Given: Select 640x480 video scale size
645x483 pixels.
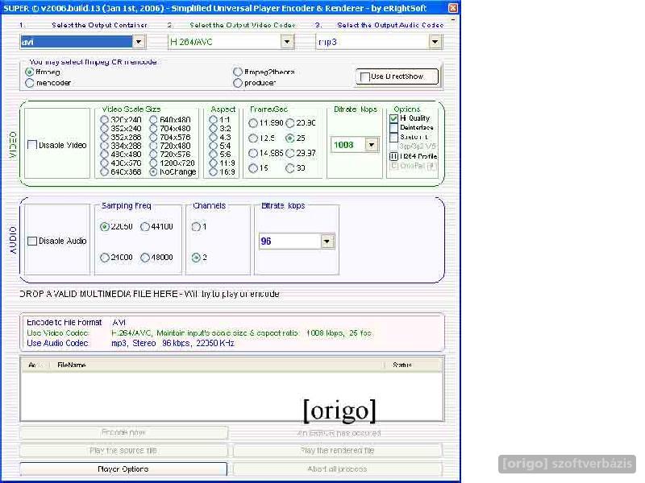Looking at the screenshot, I should tap(153, 119).
